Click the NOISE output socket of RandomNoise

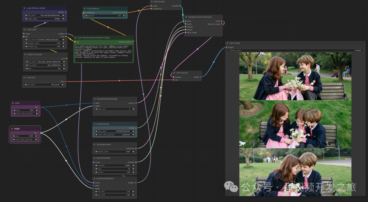pos(136,128)
